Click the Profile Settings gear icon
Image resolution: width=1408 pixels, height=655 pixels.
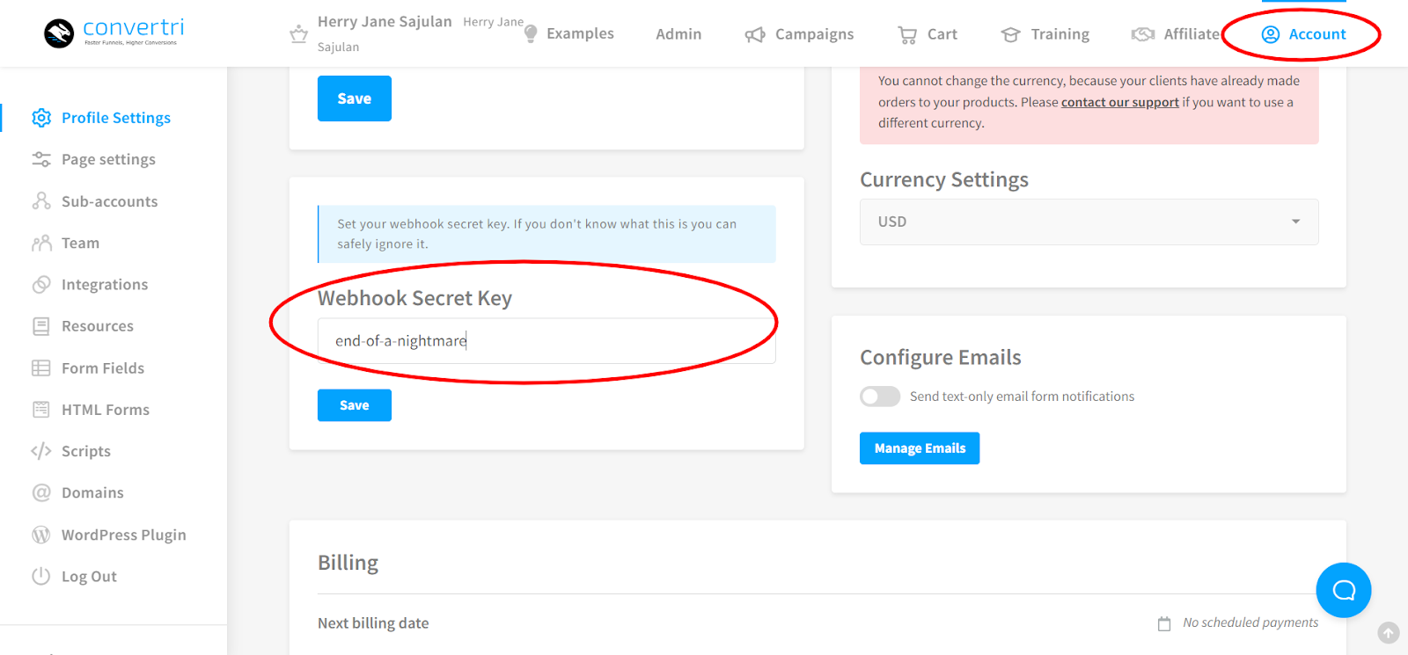(41, 118)
